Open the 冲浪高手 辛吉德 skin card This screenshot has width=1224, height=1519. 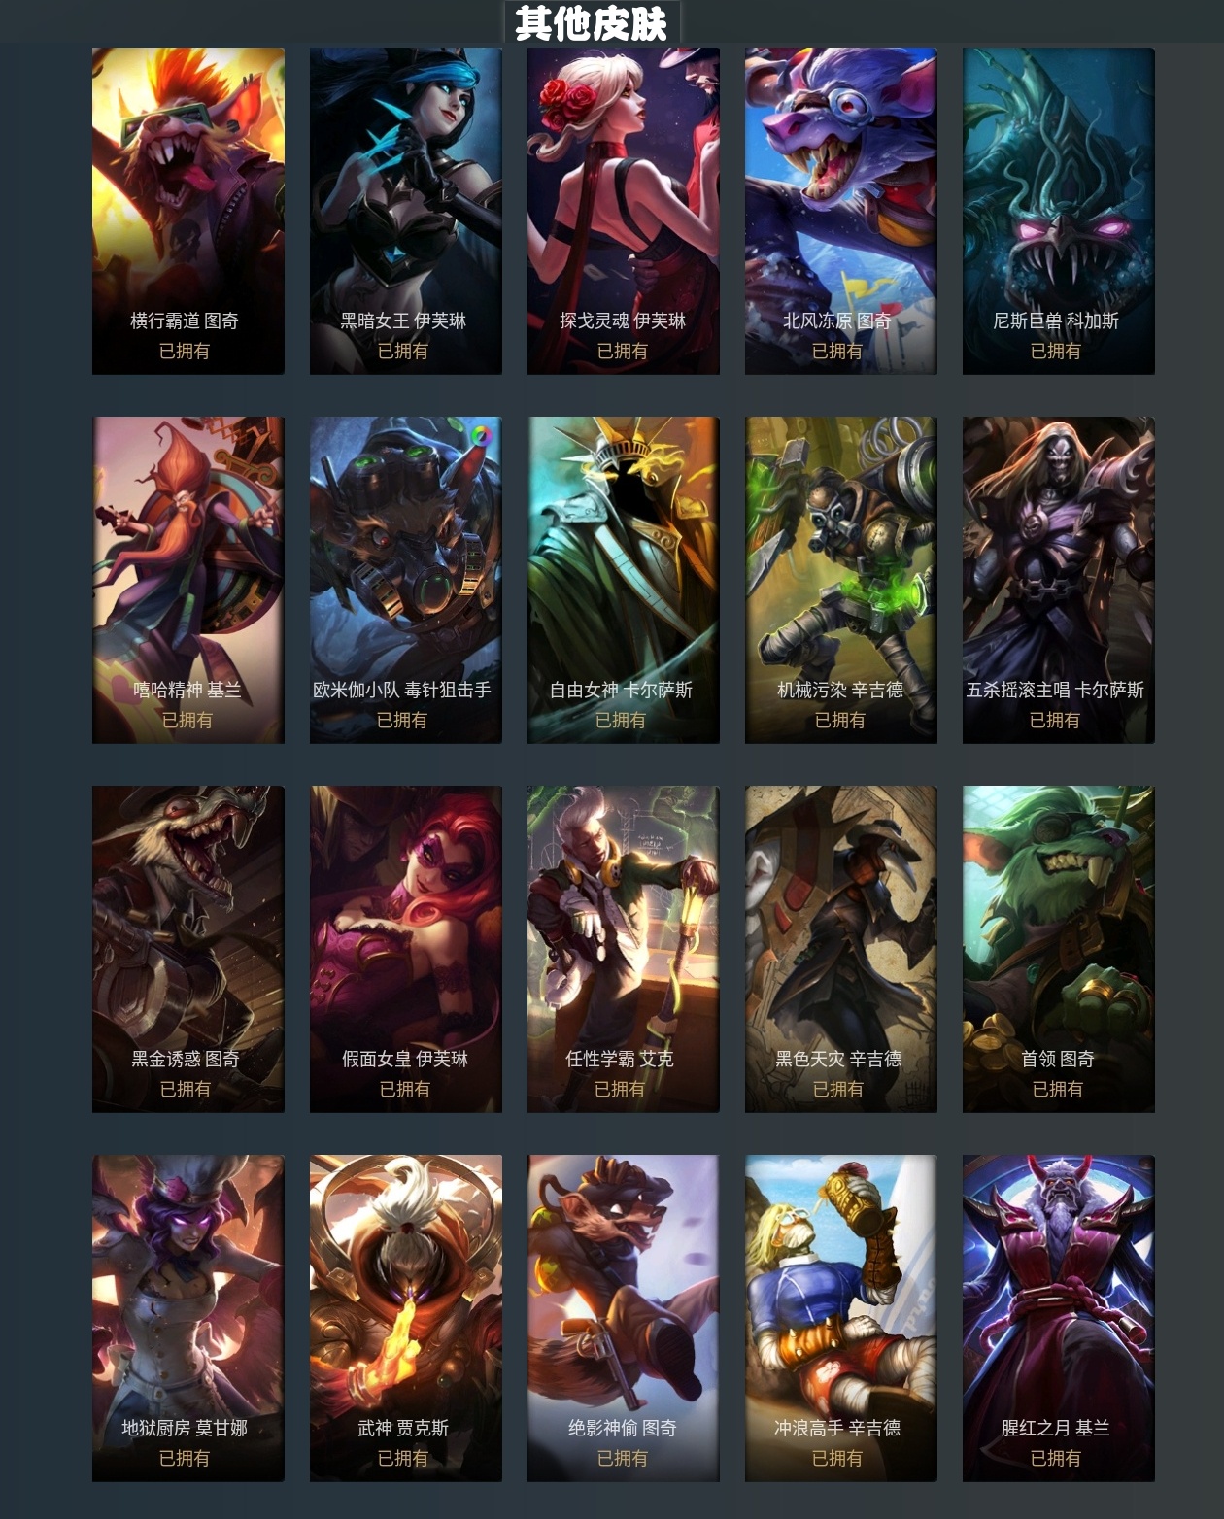pos(841,1318)
